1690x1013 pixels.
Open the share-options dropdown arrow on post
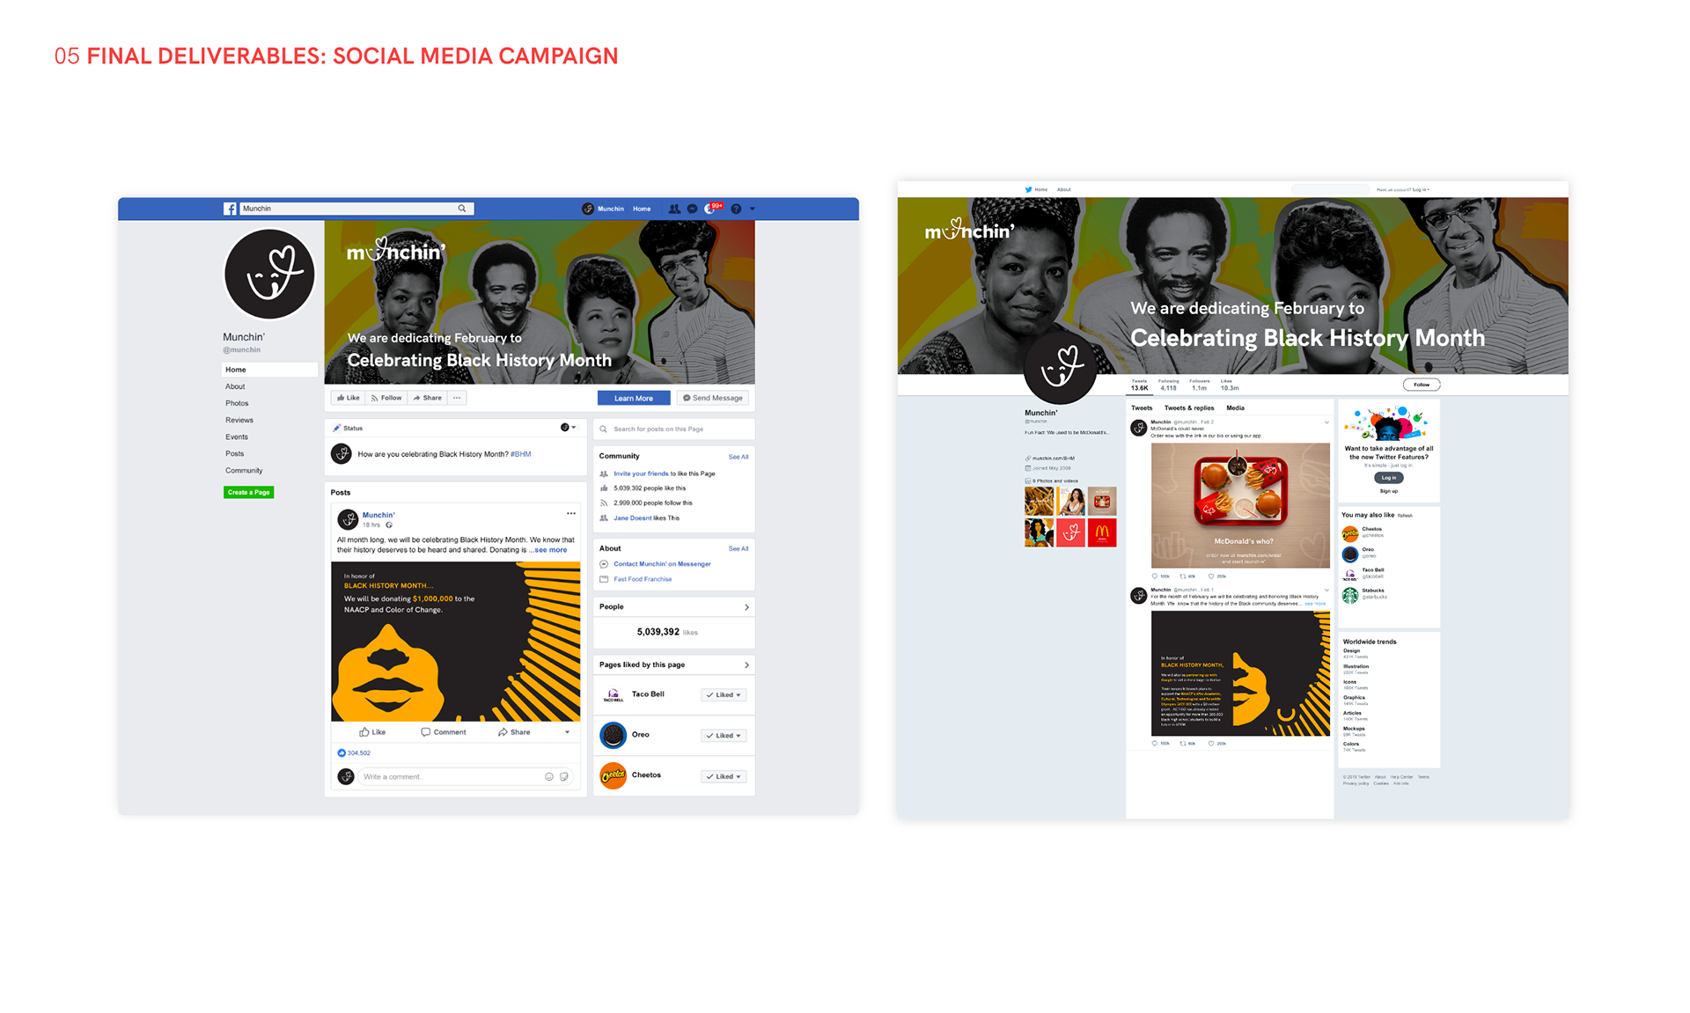click(x=567, y=732)
